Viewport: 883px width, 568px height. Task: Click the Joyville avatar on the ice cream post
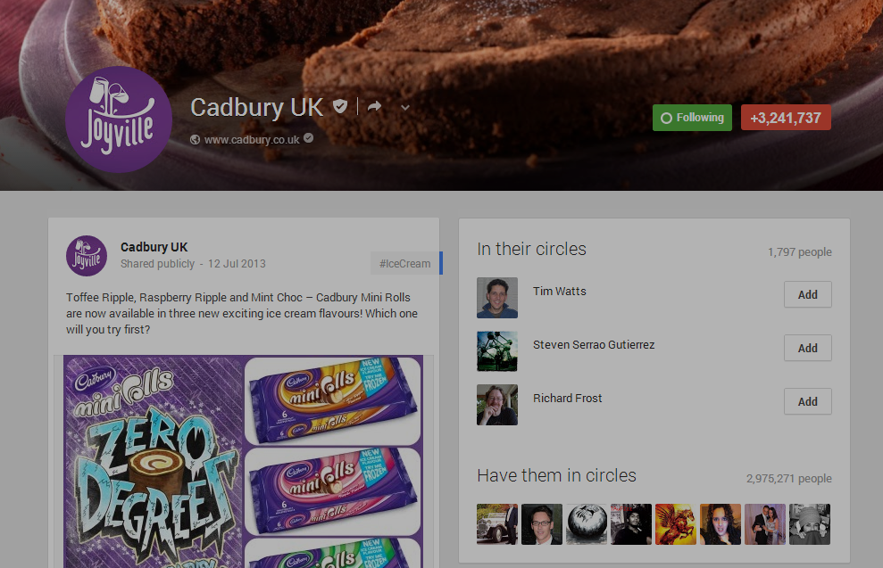pyautogui.click(x=86, y=255)
